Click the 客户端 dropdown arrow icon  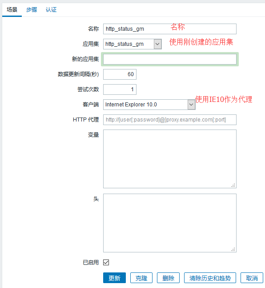point(191,105)
